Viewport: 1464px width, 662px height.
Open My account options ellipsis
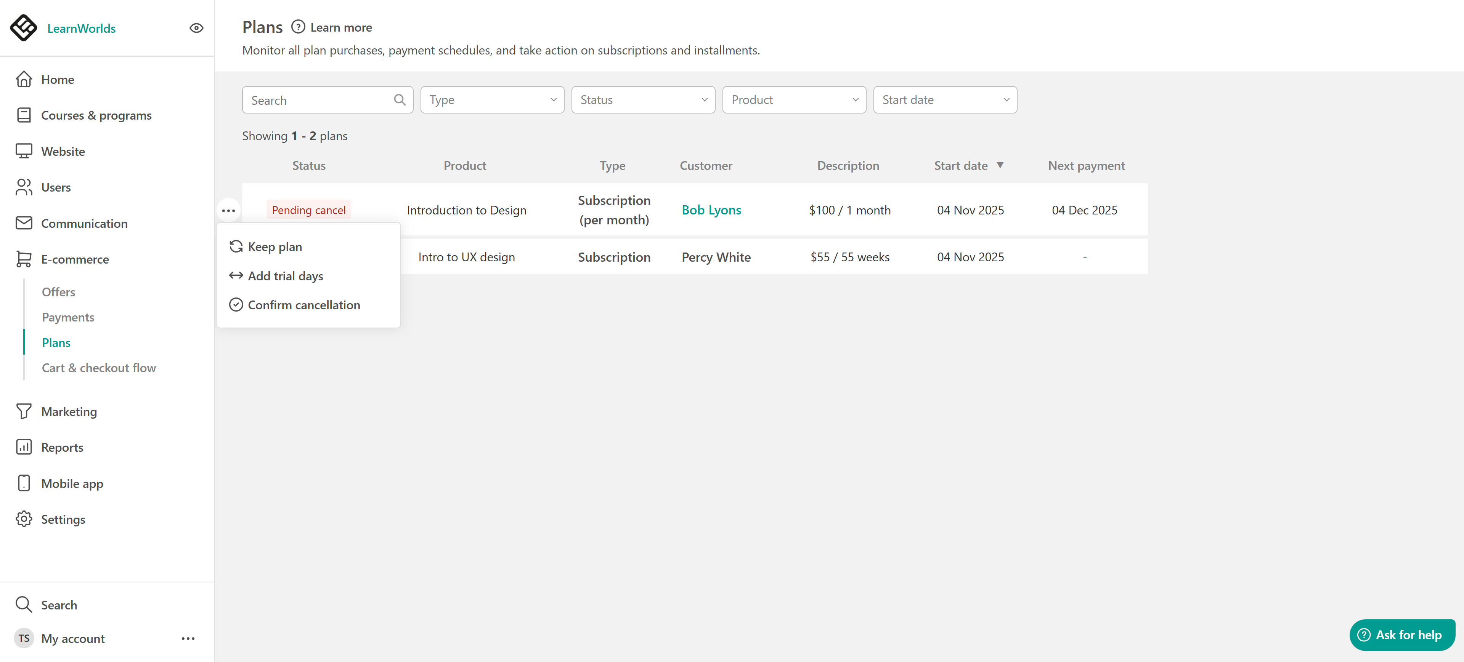[188, 639]
